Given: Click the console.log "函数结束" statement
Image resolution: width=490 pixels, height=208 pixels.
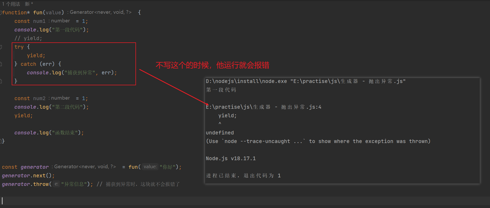Looking at the screenshot, I should click(49, 133).
